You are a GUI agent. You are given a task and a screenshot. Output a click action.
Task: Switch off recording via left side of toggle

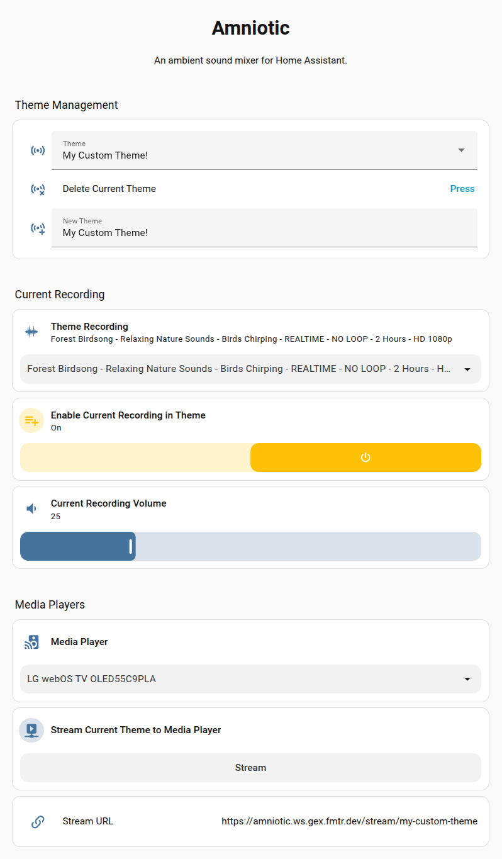point(135,458)
